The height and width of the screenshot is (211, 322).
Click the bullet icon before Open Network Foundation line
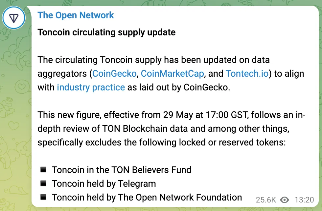click(43, 197)
